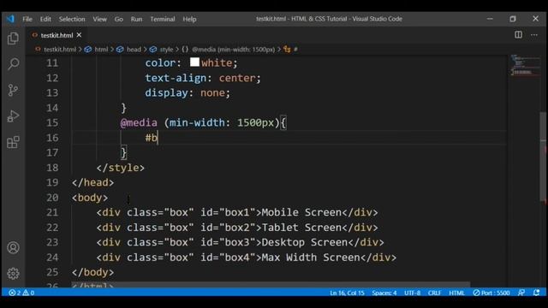
Task: Click Spaces: 4 indentation setting
Action: click(384, 293)
